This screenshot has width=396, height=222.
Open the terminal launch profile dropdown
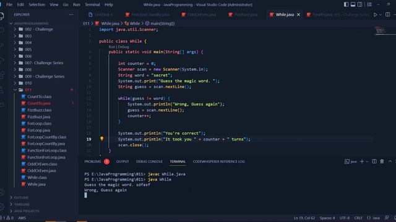pyautogui.click(x=367, y=162)
